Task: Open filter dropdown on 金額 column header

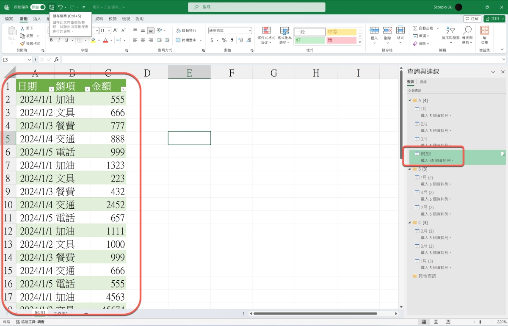Action: [123, 89]
